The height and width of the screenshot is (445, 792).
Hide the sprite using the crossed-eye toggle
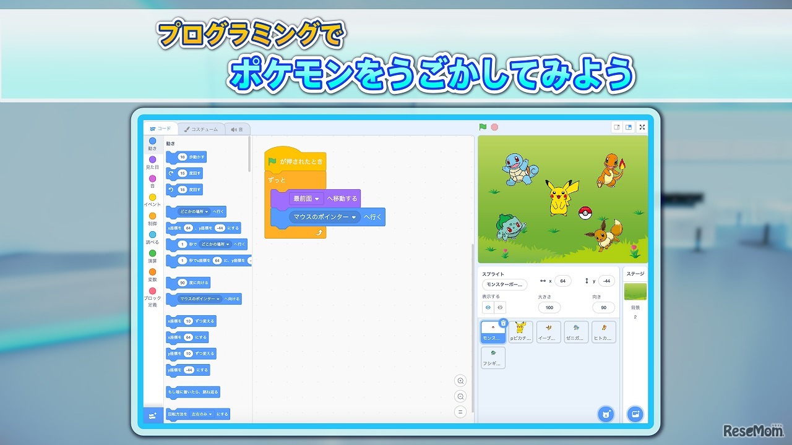click(x=500, y=307)
